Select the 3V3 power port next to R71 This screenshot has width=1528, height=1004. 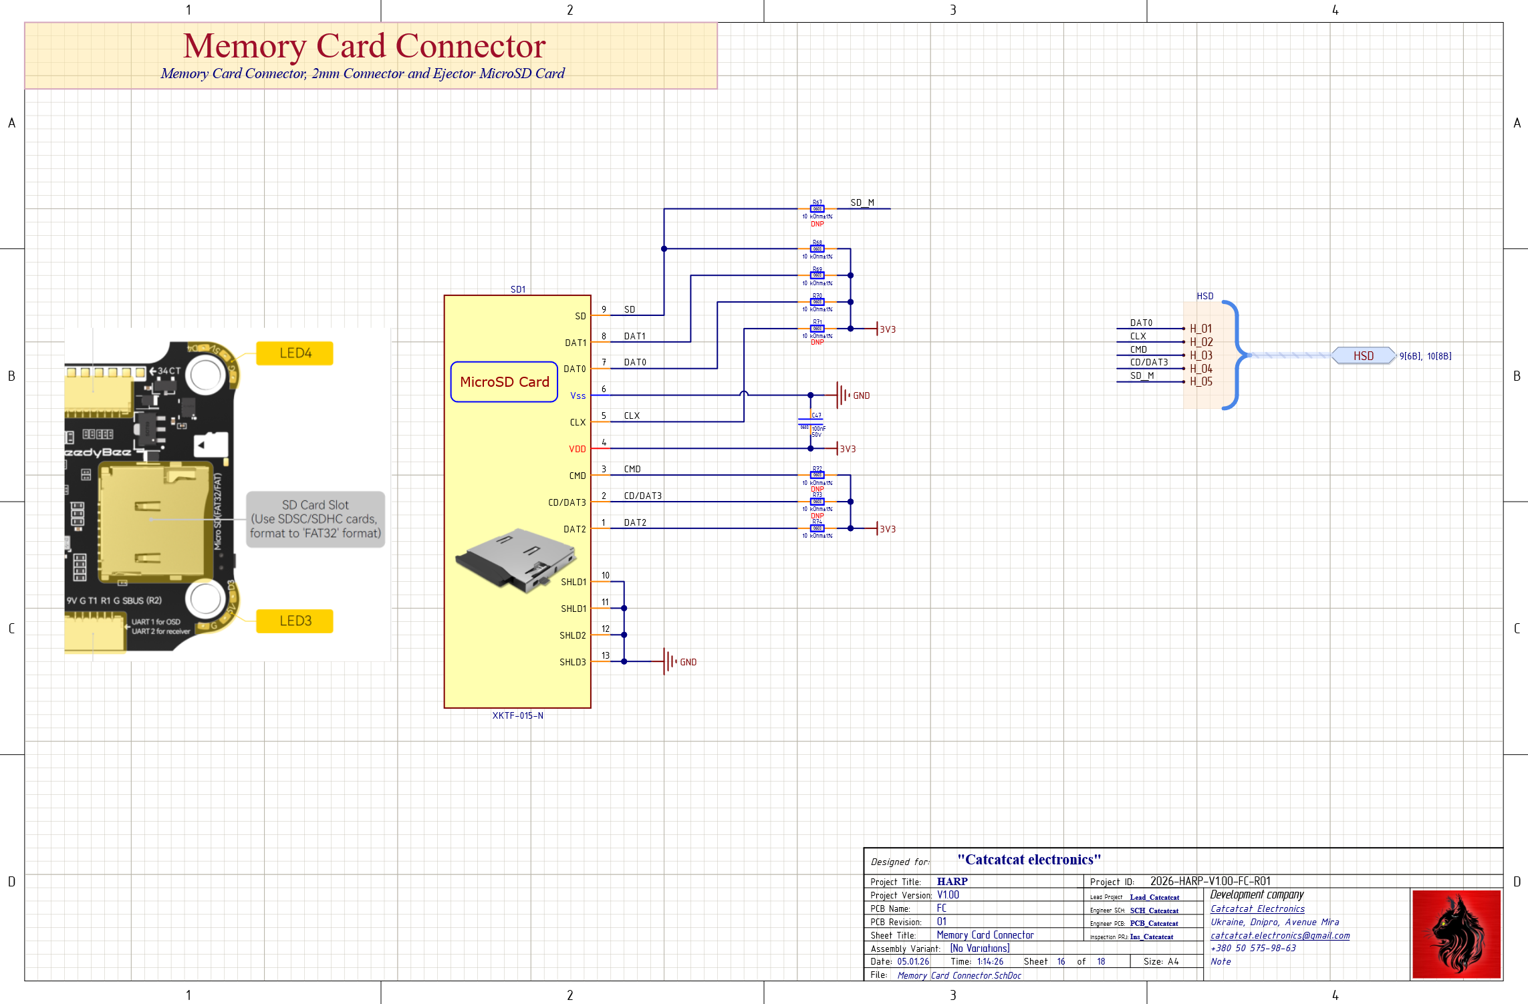coord(886,329)
